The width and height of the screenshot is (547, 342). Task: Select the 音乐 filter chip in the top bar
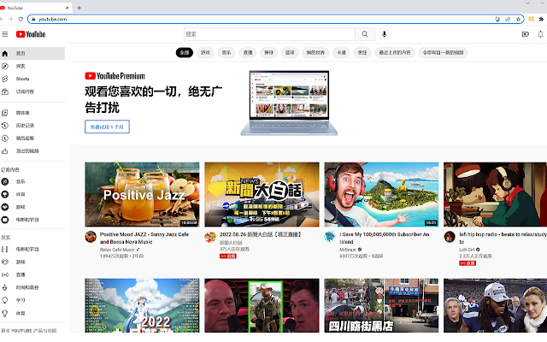[x=226, y=53]
